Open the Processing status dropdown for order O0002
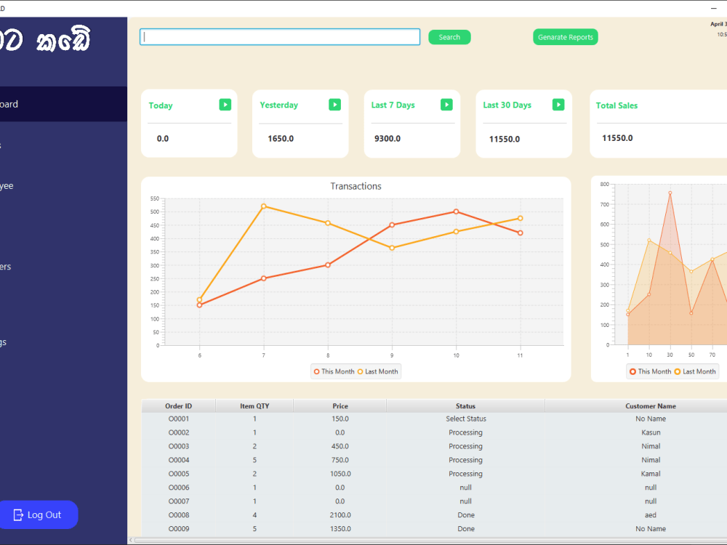Viewport: 727px width, 545px height. (465, 432)
